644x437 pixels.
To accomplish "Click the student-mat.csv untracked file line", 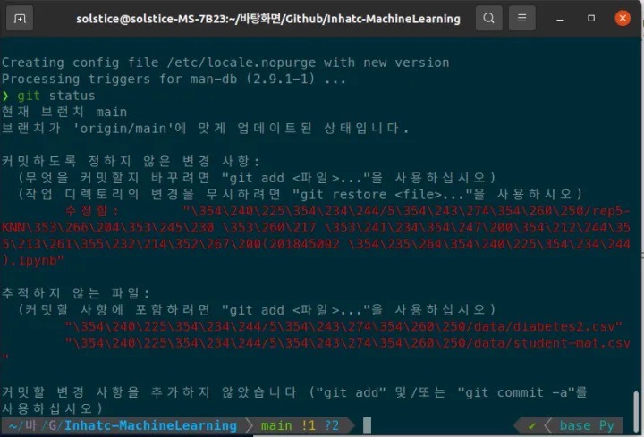I will click(347, 343).
